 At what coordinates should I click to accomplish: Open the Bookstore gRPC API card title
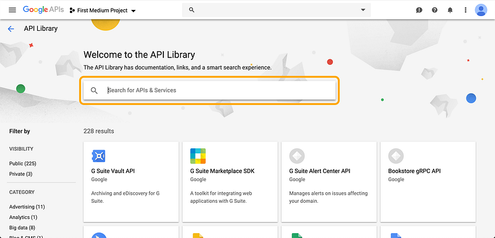(x=415, y=171)
